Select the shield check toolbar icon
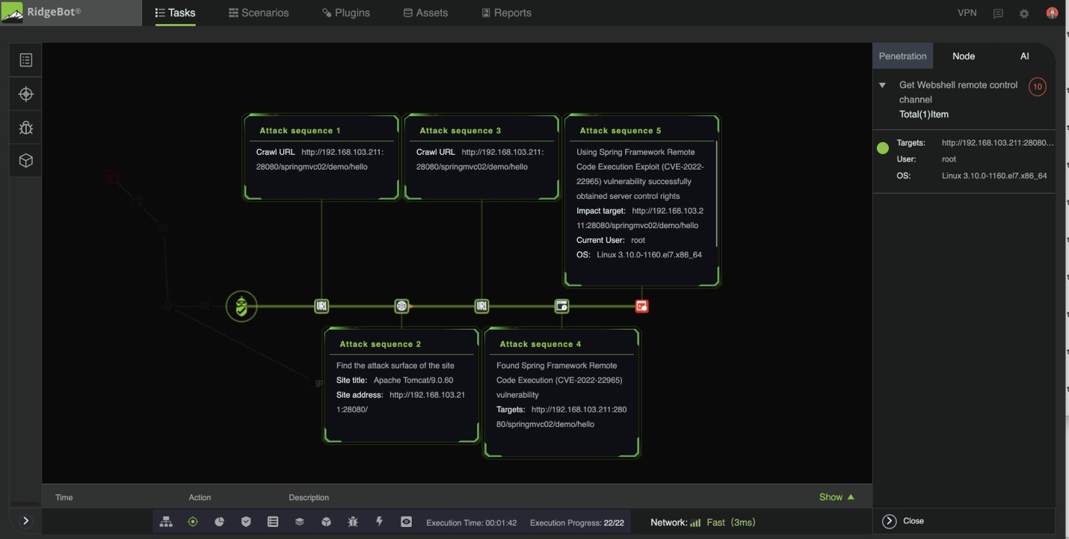The image size is (1069, 539). pos(246,522)
